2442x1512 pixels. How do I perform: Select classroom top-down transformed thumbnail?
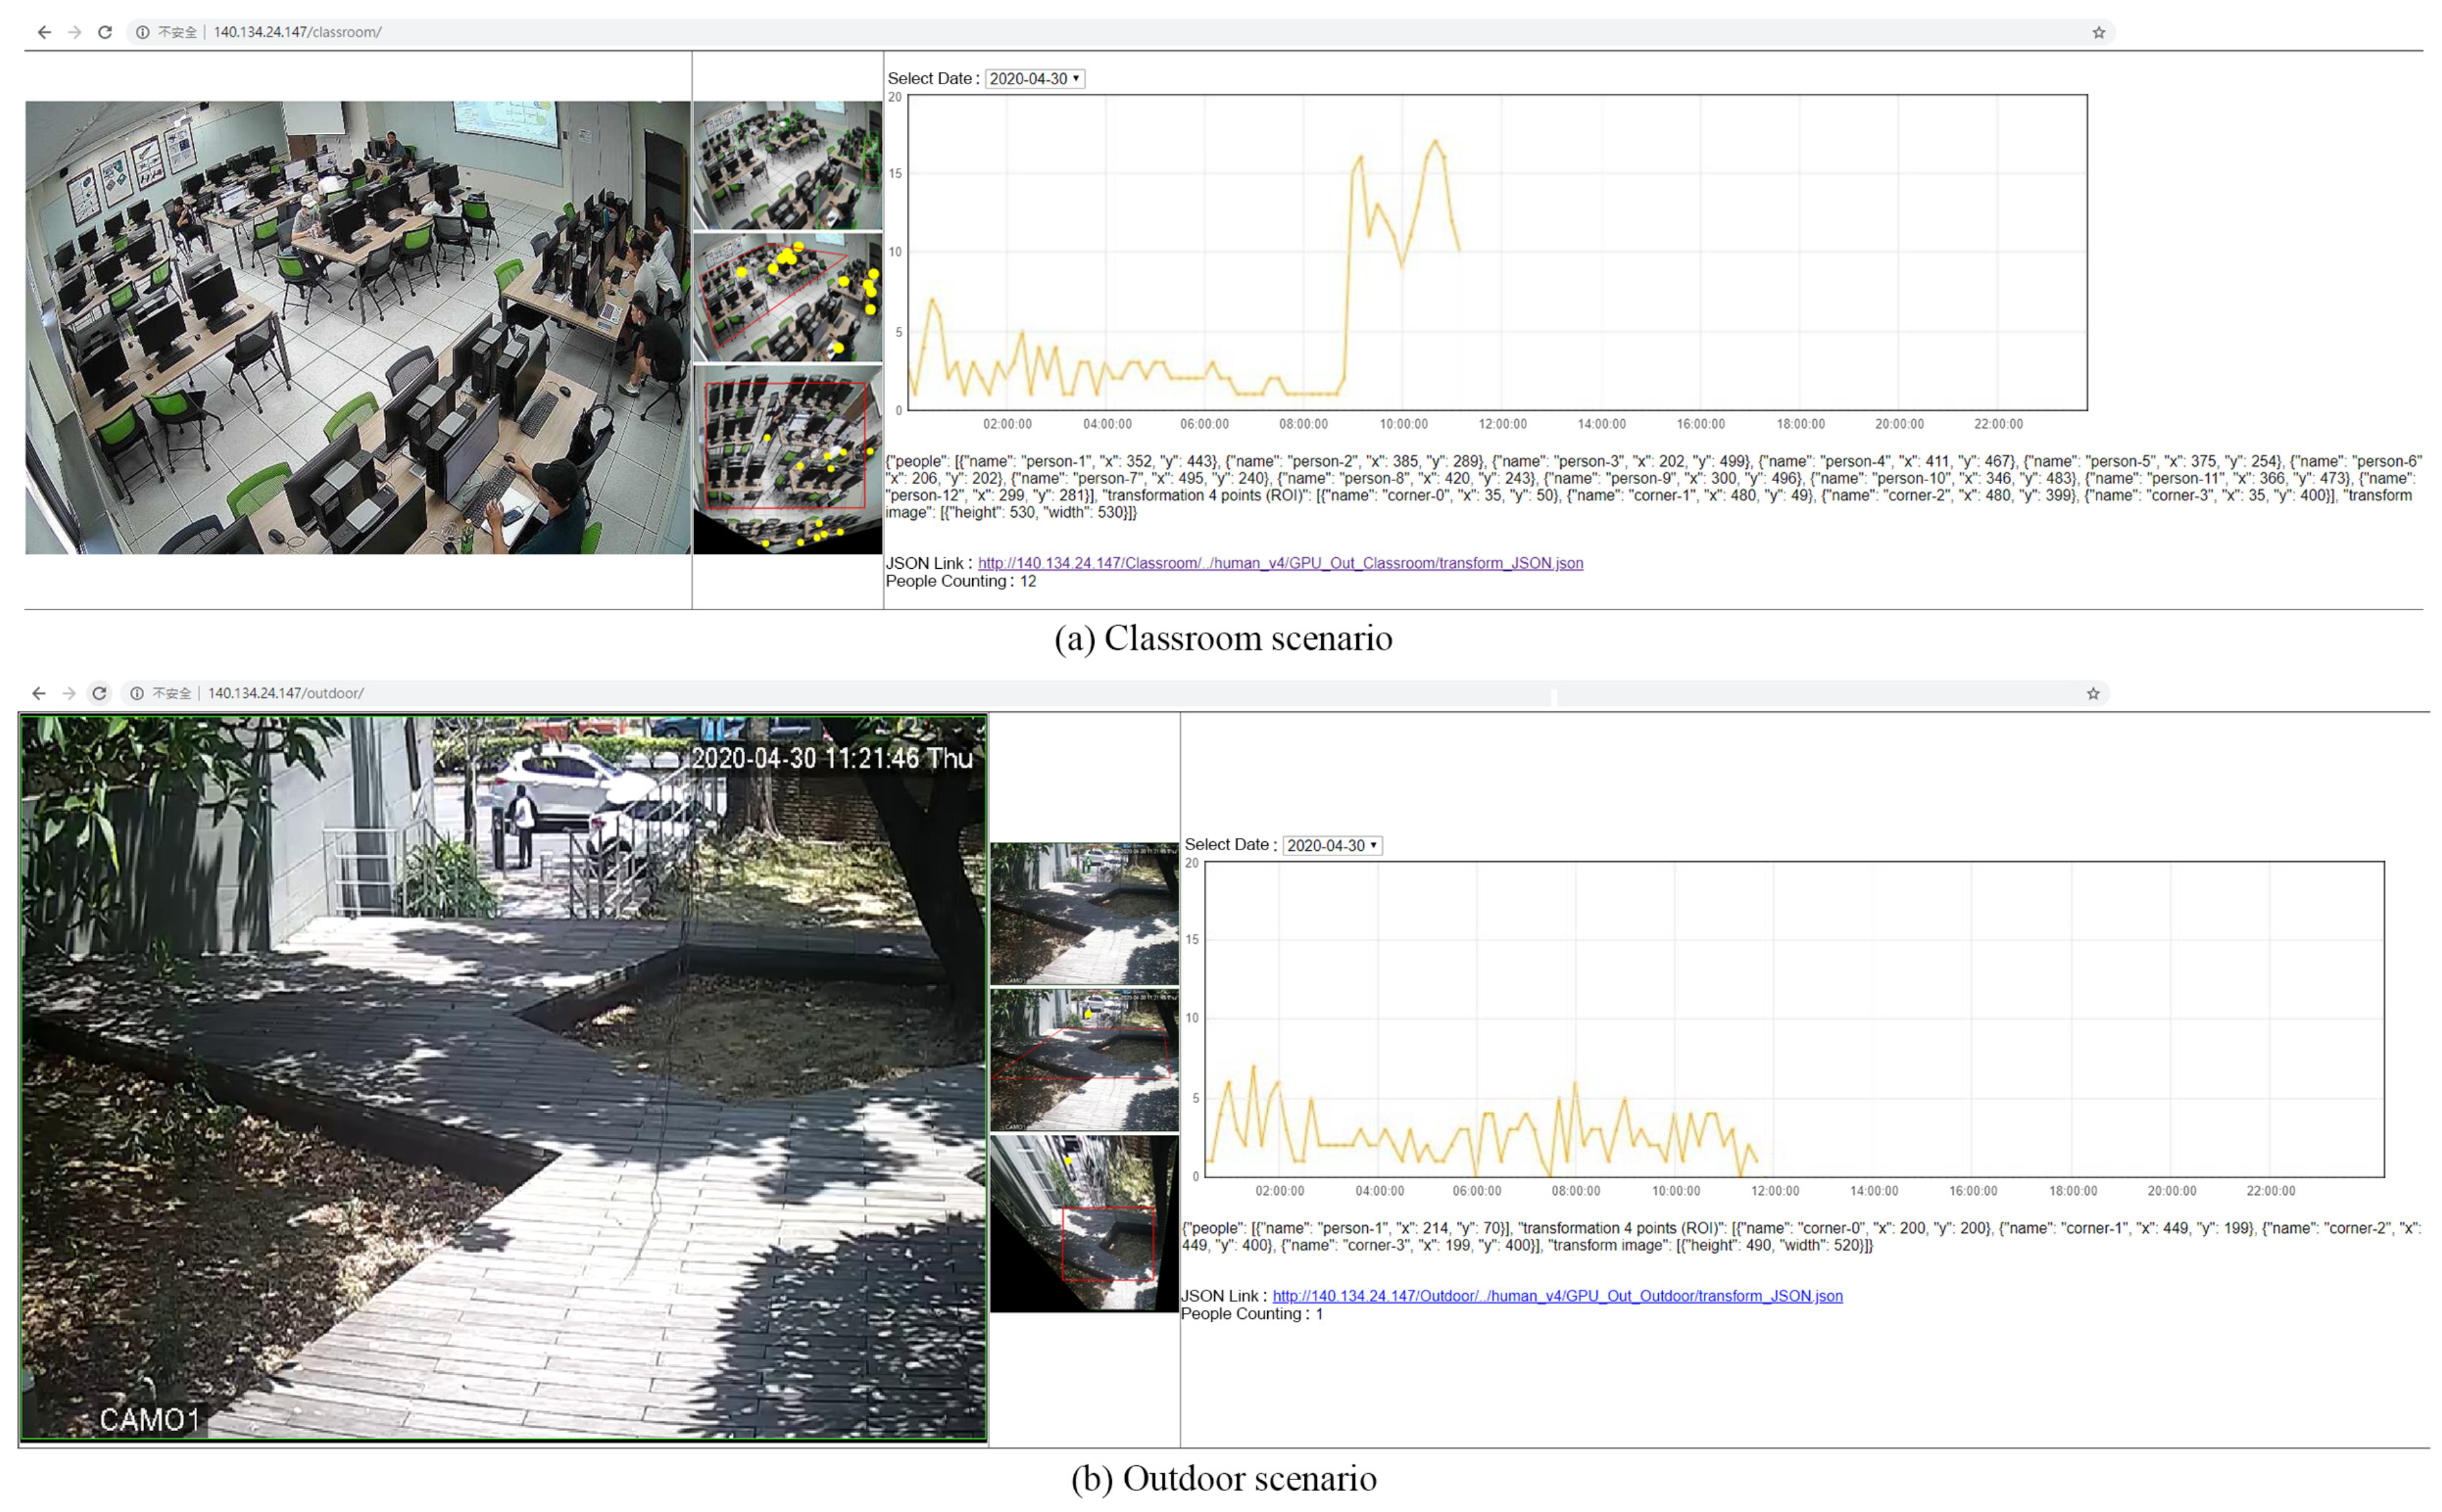point(787,459)
